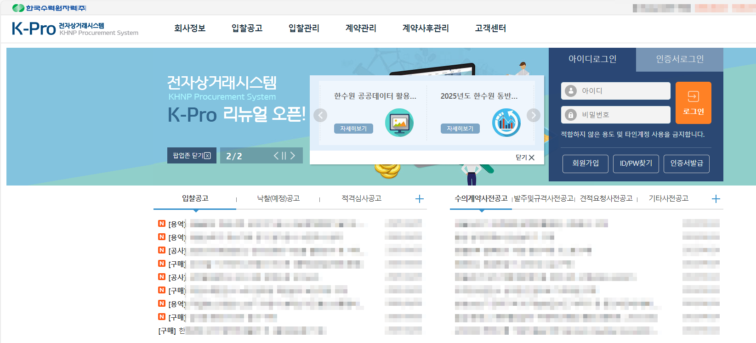Image resolution: width=756 pixels, height=343 pixels.
Task: Click the KHNP company logo at top
Action: tap(49, 8)
